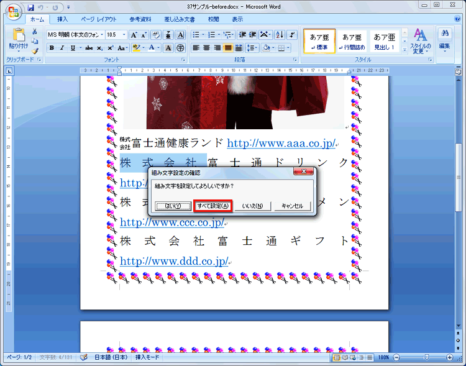This screenshot has height=366, width=466.
Task: Open the 差し込み文書 tab
Action: [180, 19]
